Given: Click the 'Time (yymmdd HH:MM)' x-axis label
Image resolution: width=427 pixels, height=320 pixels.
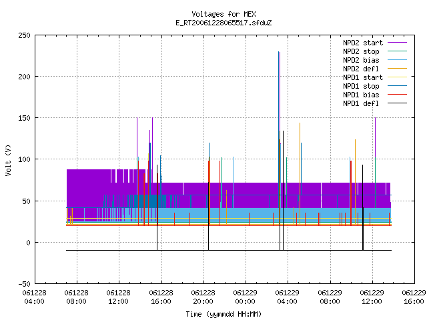Looking at the screenshot, I should point(224,314).
